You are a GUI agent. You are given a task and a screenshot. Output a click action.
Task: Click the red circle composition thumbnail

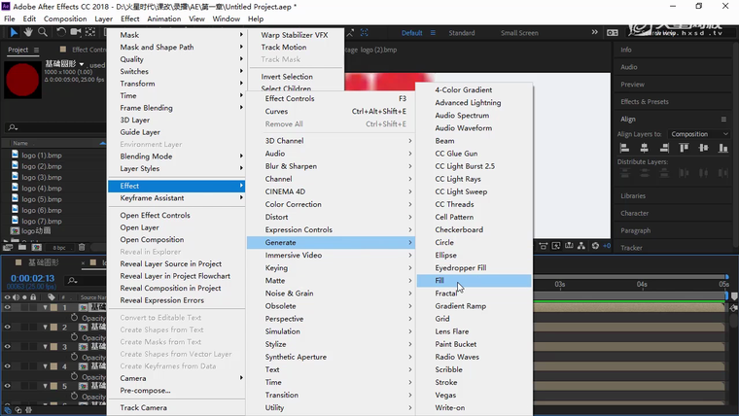(22, 81)
